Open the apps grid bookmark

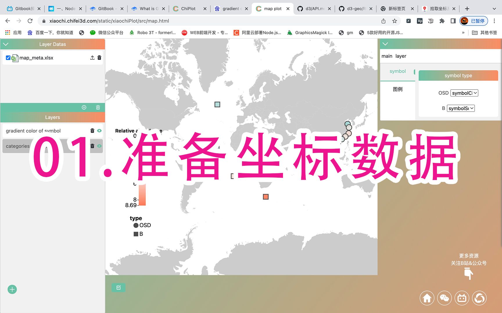(x=13, y=32)
